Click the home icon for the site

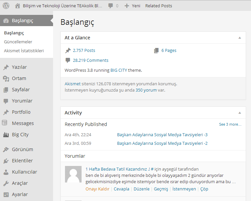[18, 6]
